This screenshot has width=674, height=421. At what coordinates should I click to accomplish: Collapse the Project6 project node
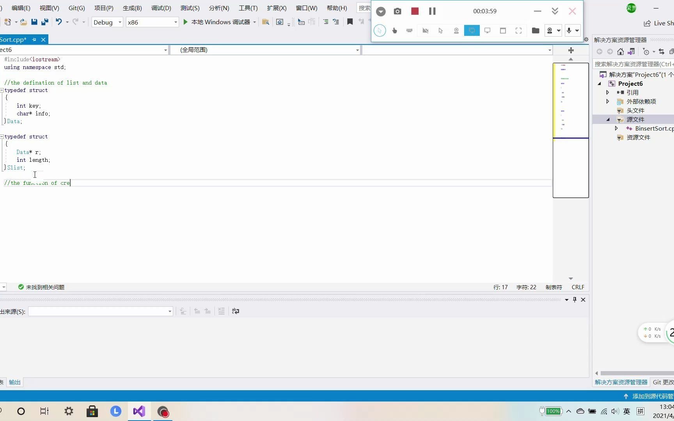pos(600,84)
